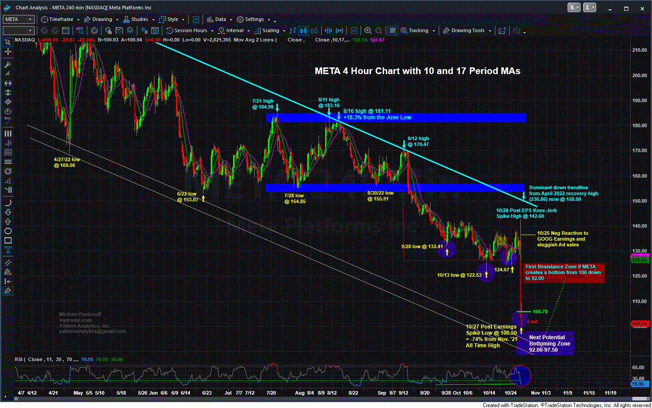Select the Text T drawing tool
This screenshot has height=408, width=652.
(x=8, y=250)
